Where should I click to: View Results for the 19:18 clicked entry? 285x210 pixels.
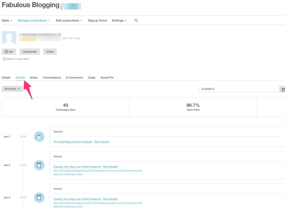point(110,199)
